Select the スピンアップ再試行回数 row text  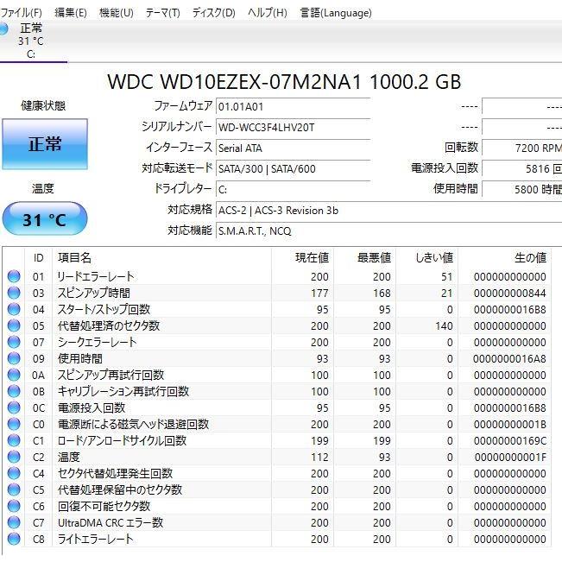[x=111, y=376]
